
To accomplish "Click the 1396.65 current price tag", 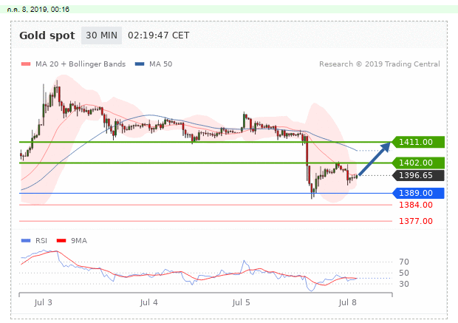I will click(x=418, y=175).
